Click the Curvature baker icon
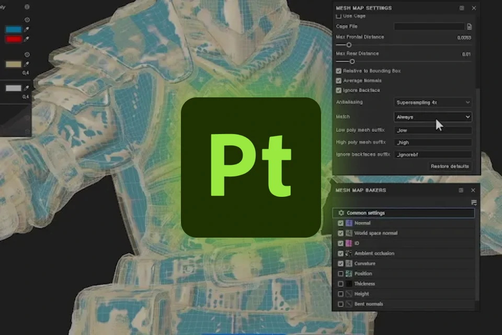502x335 pixels. tap(349, 263)
